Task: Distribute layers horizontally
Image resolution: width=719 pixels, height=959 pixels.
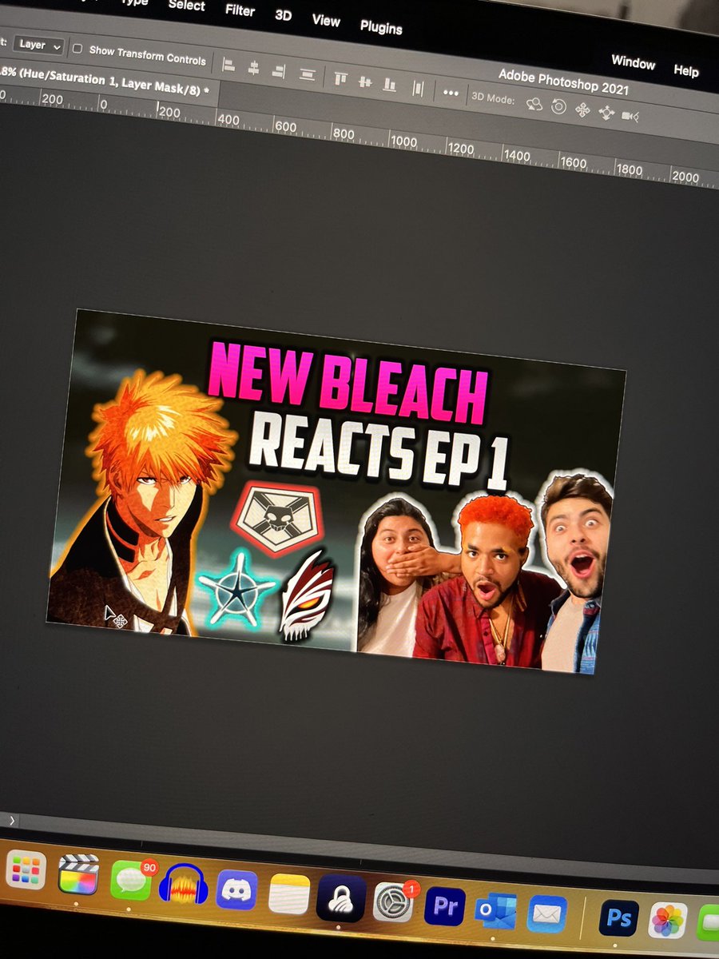Action: [418, 87]
